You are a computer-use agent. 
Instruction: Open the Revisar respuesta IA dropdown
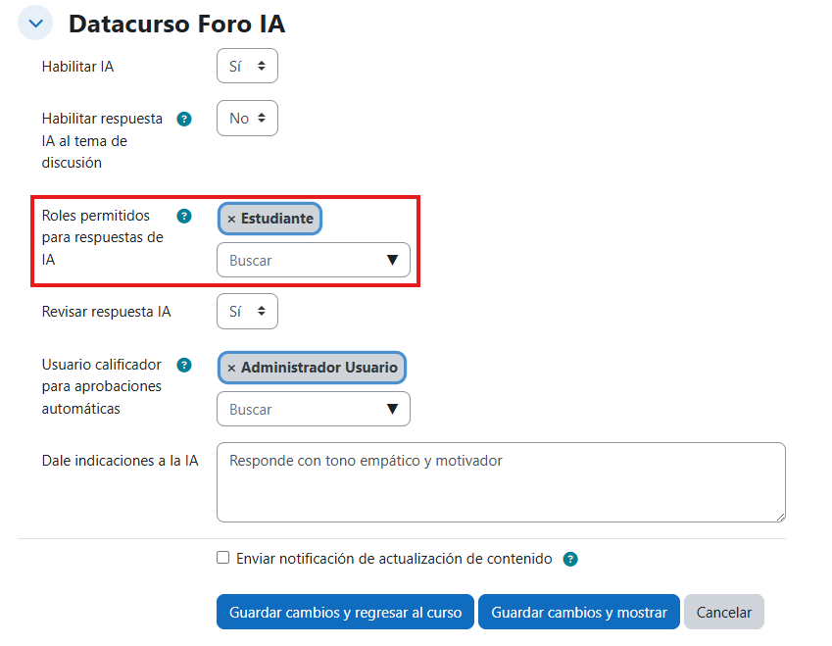247,311
